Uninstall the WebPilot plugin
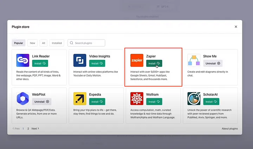Screen dimensions: 253x149 tap(41, 101)
